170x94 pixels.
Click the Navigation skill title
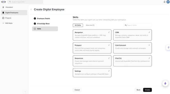coord(79,32)
